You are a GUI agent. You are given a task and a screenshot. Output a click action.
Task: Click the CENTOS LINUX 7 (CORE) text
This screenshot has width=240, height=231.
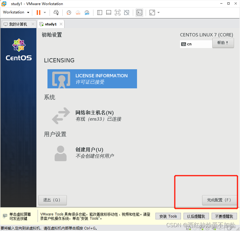(207, 35)
